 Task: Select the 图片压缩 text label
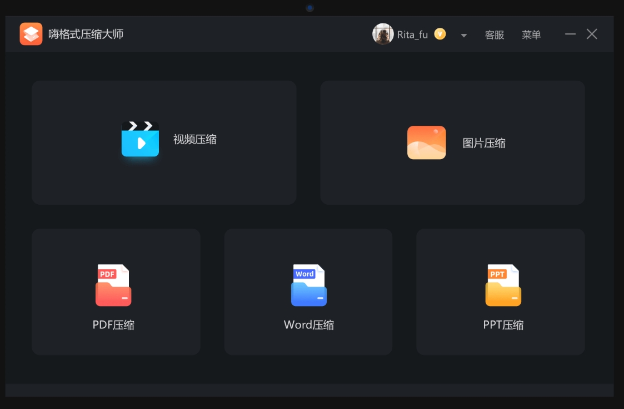[x=483, y=142]
